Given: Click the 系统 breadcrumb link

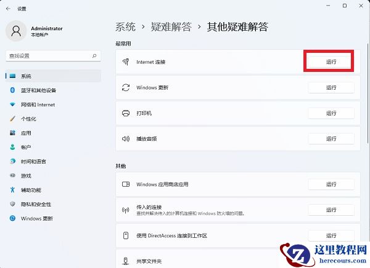Looking at the screenshot, I should pyautogui.click(x=126, y=27).
